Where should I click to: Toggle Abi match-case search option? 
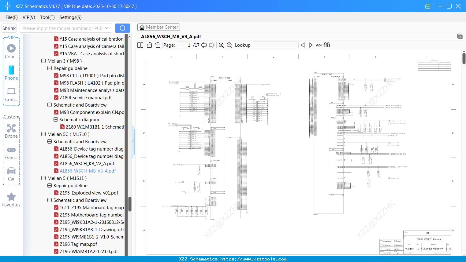(x=319, y=45)
